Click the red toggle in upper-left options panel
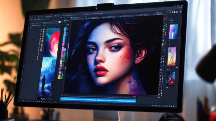This screenshot has width=216, height=121. pos(33,26)
